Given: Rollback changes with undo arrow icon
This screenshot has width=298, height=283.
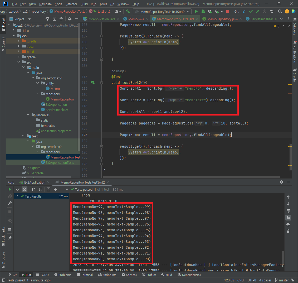Looking at the screenshot, I should 271,11.
